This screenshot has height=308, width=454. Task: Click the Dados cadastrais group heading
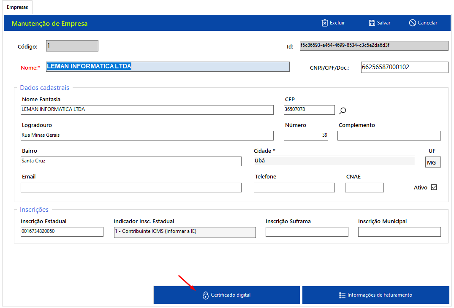(45, 88)
